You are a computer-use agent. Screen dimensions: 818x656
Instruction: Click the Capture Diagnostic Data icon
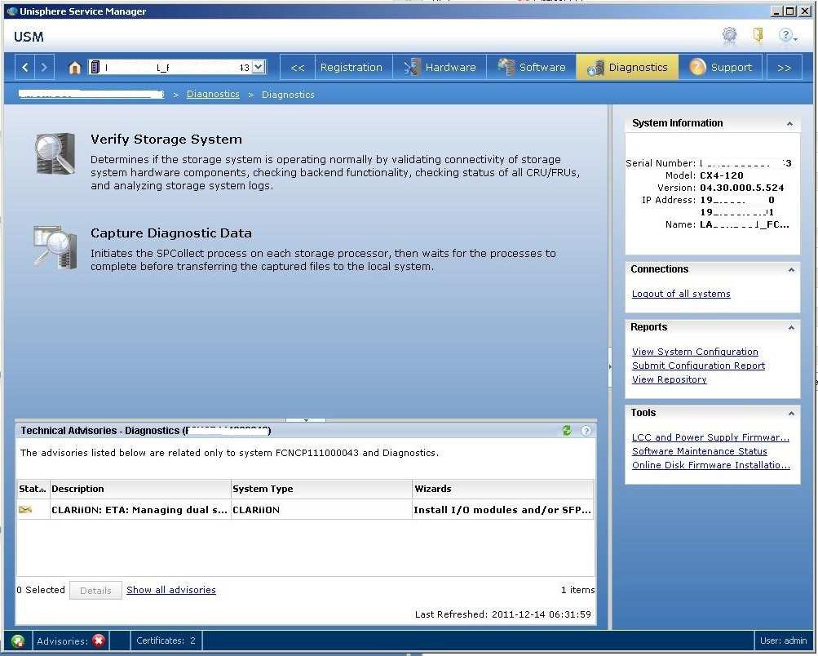pyautogui.click(x=55, y=247)
